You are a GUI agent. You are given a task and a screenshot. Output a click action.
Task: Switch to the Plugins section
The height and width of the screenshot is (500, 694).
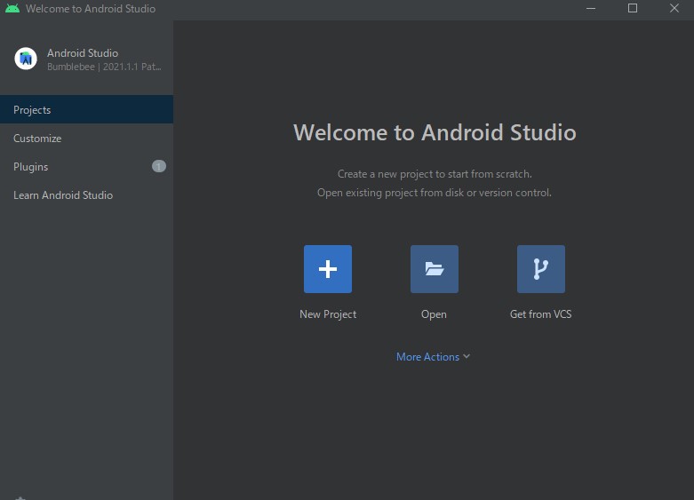click(87, 166)
